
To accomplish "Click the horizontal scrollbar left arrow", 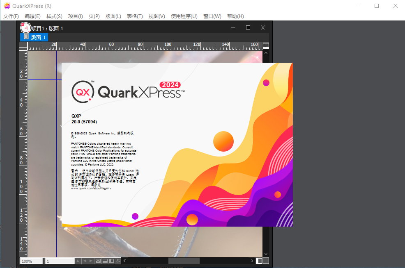I will [125, 261].
